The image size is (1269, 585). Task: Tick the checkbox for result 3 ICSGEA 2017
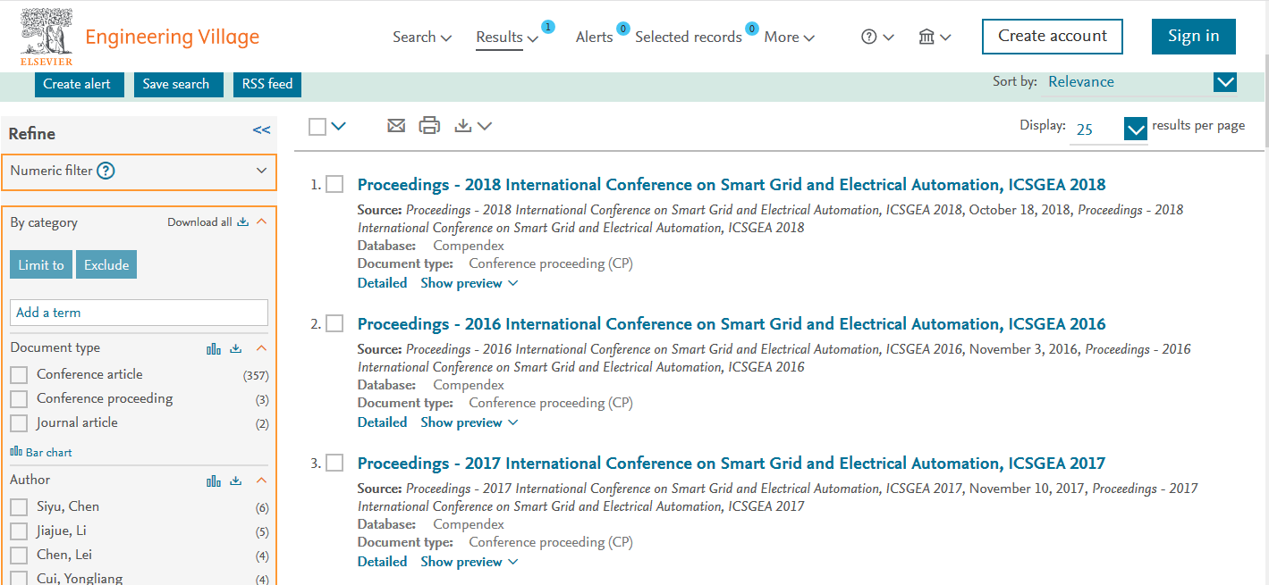(x=334, y=463)
